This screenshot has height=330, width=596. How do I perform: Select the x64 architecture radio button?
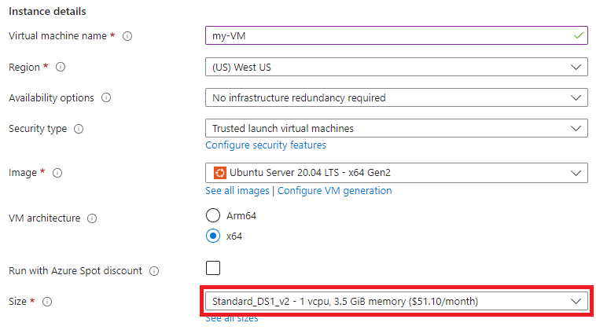coord(213,236)
